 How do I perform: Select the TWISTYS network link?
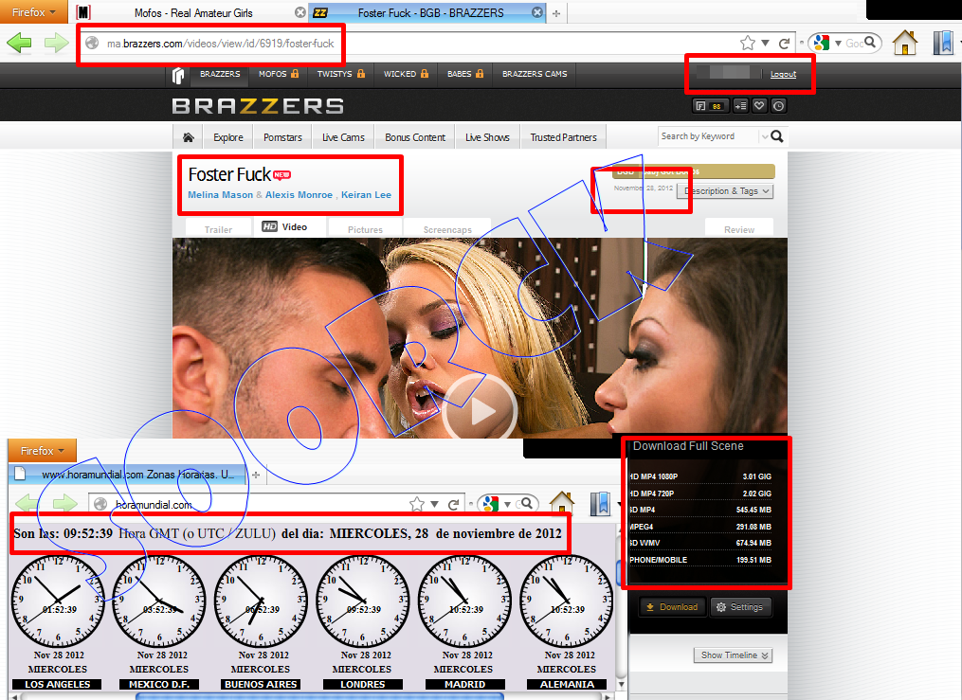(x=340, y=74)
